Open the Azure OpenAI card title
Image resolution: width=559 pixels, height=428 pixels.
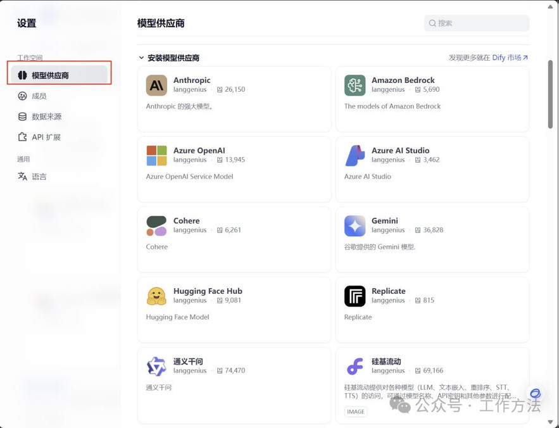click(199, 151)
